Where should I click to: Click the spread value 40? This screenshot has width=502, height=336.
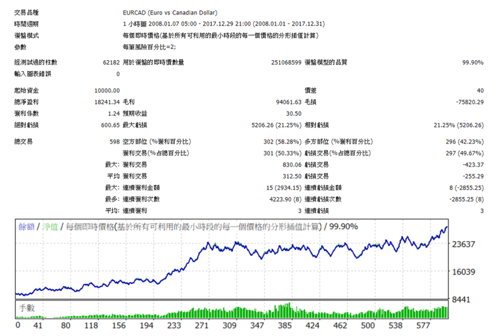click(x=480, y=90)
